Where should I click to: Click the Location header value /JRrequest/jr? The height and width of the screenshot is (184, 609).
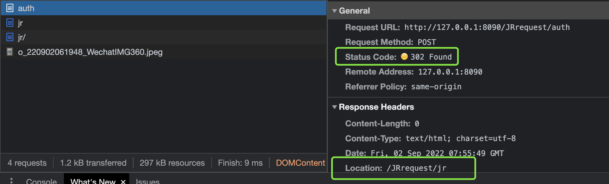[x=416, y=168]
